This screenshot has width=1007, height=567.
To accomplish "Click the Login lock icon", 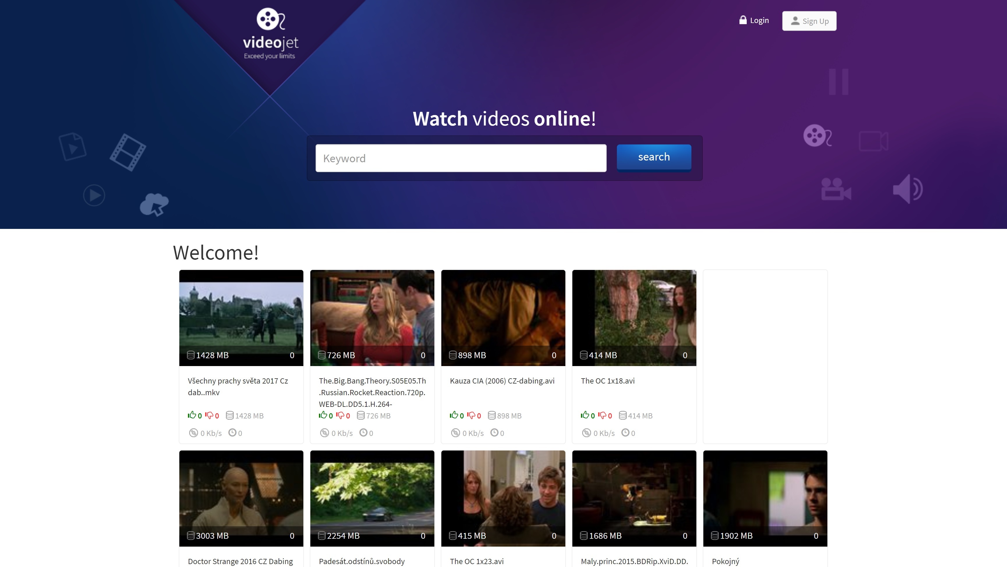I will [743, 20].
